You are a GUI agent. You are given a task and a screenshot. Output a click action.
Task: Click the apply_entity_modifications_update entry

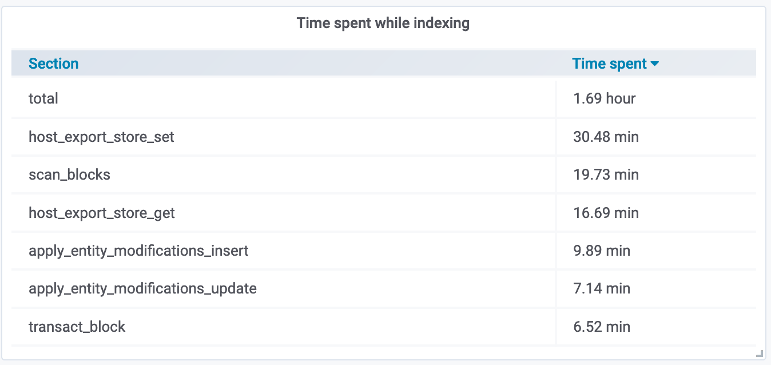pos(142,288)
